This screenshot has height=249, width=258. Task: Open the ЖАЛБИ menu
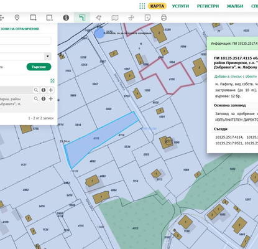coord(235,6)
